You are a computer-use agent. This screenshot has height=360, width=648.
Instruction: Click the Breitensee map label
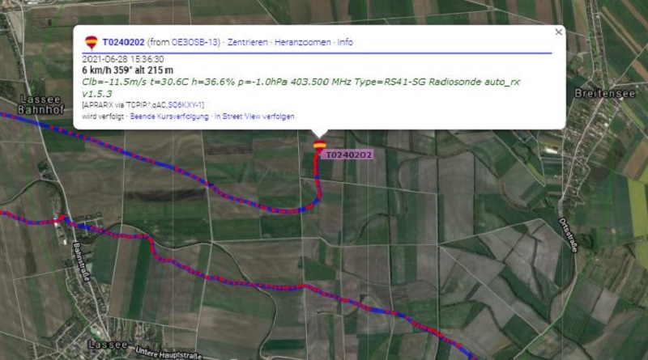click(x=604, y=94)
